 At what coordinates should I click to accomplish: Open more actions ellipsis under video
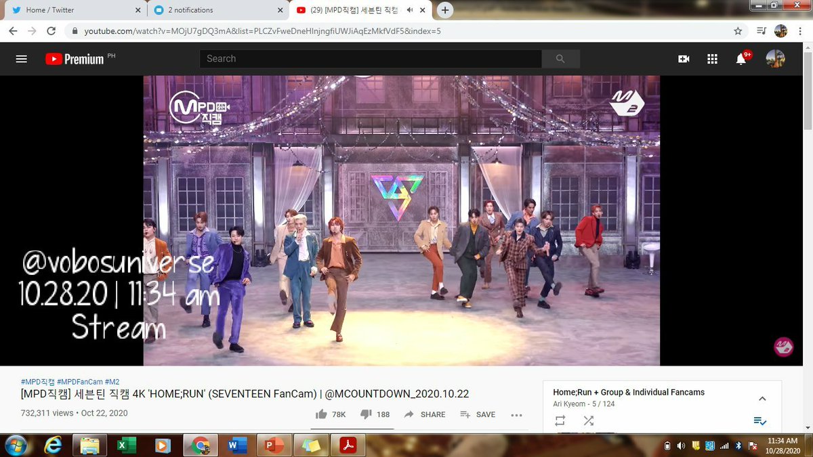[x=516, y=414]
